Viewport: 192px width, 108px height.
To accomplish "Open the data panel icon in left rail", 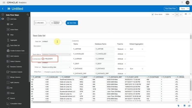I will 3,15.
